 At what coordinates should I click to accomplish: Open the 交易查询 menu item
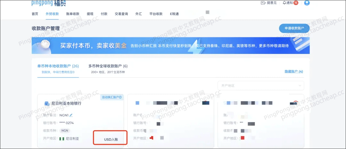click(x=121, y=14)
